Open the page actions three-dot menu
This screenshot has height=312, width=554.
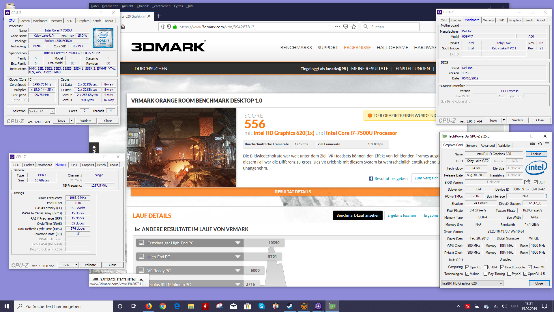pos(338,27)
